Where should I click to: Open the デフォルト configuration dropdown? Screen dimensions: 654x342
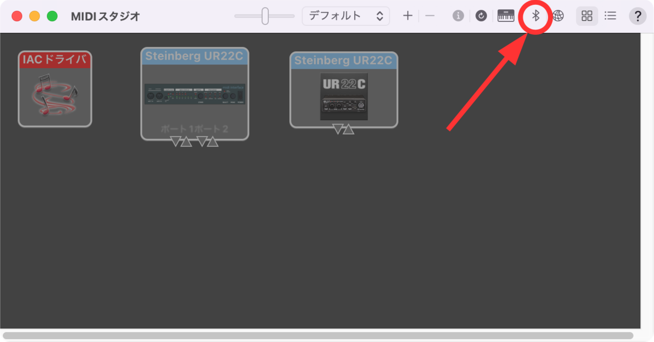pos(346,16)
